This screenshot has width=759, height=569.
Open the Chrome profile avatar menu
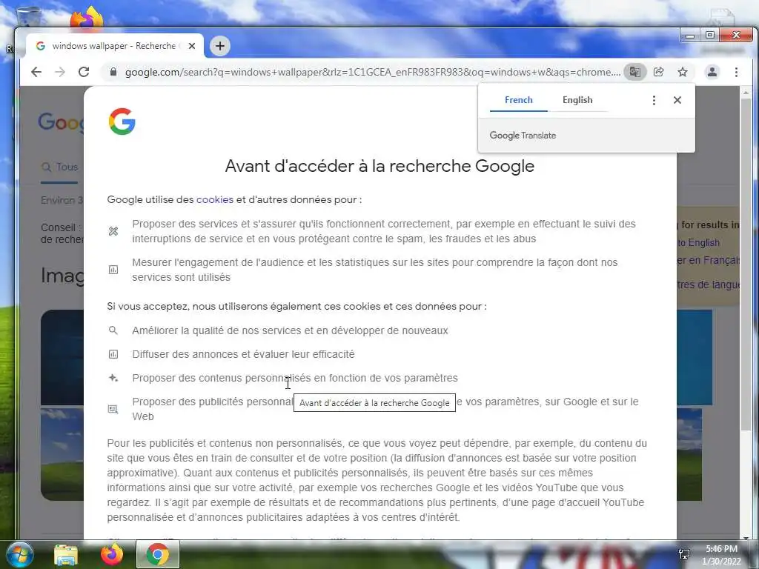tap(712, 72)
